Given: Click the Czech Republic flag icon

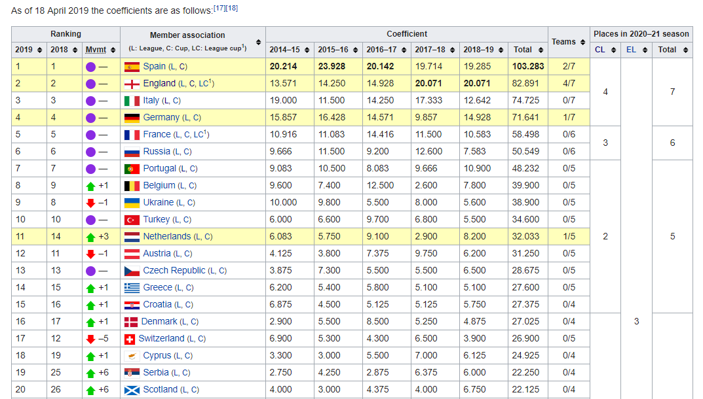Looking at the screenshot, I should (x=132, y=271).
